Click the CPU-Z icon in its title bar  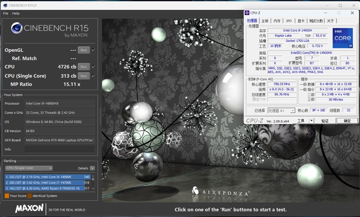point(248,13)
